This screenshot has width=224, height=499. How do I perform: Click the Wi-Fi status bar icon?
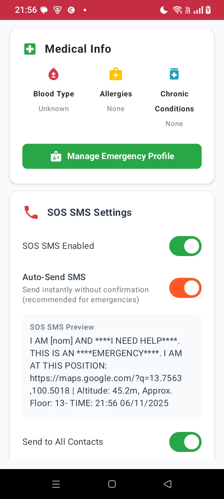tap(177, 10)
